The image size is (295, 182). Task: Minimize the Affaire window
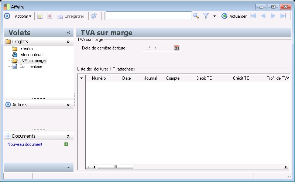click(261, 7)
